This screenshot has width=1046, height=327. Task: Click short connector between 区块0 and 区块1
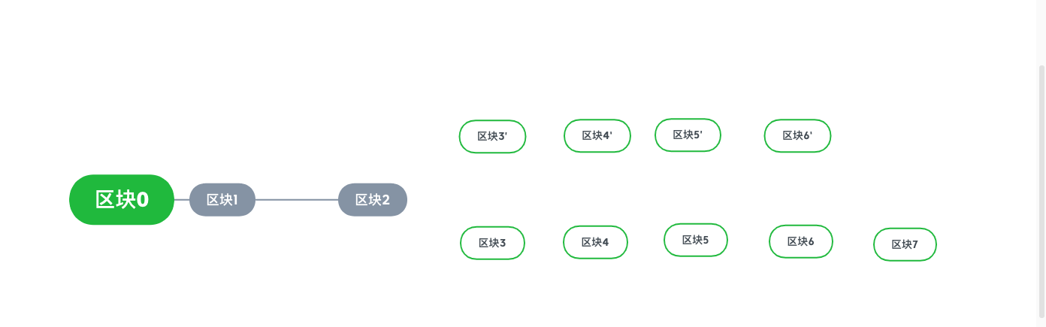click(182, 200)
